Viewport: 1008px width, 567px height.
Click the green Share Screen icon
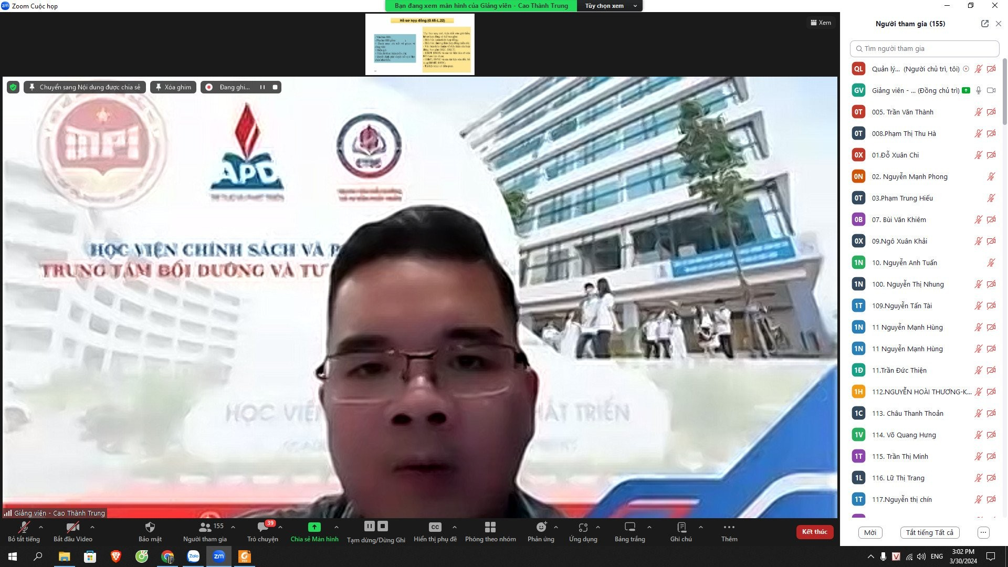(x=314, y=527)
